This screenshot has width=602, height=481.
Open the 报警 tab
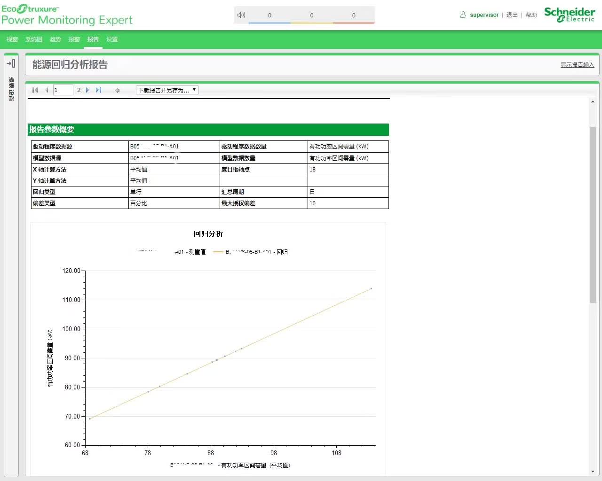(x=74, y=39)
